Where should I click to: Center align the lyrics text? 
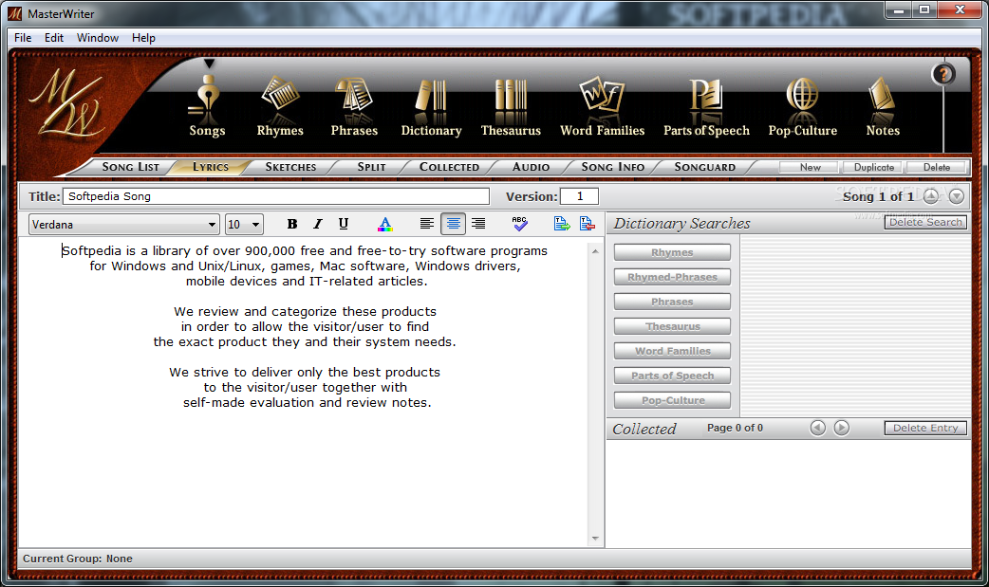(x=453, y=224)
